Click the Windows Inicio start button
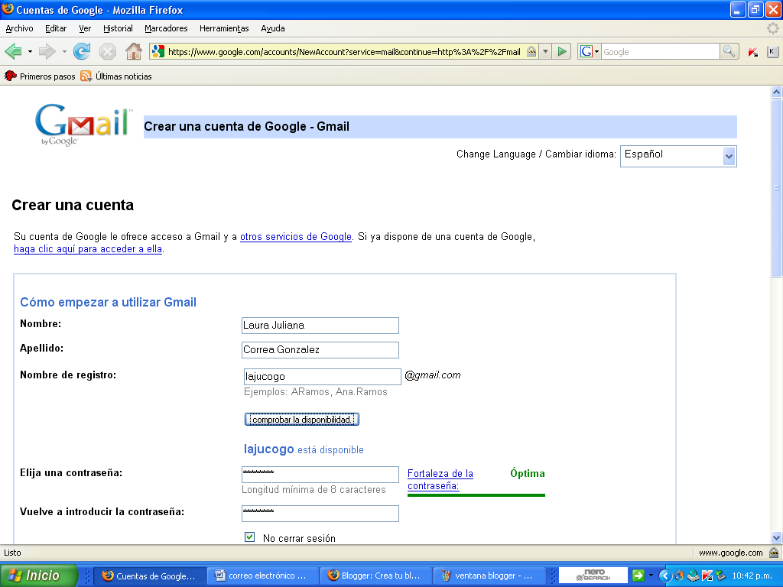The image size is (783, 587). pyautogui.click(x=40, y=576)
